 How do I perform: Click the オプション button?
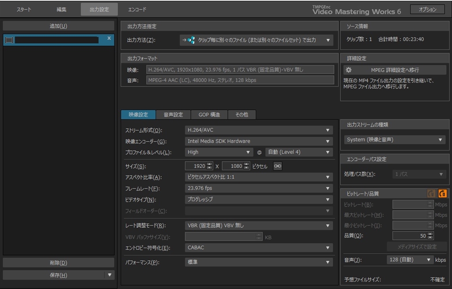[427, 8]
